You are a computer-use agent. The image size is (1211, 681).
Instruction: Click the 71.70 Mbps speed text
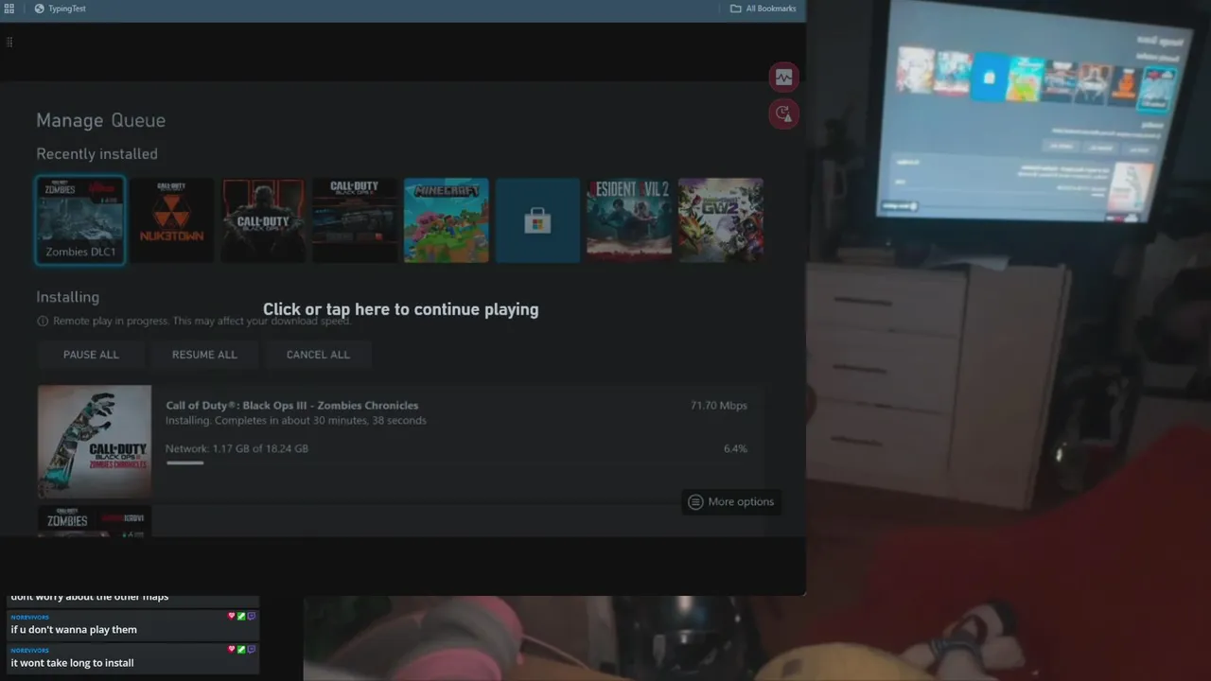(x=719, y=406)
